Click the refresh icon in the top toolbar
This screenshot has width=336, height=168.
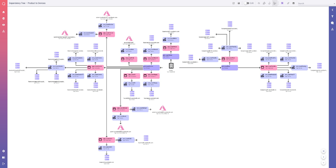(x=259, y=3)
